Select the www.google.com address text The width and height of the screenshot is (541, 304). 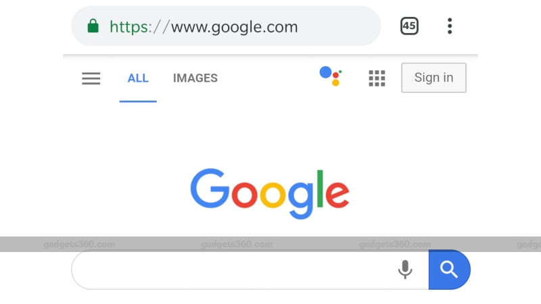tap(234, 27)
